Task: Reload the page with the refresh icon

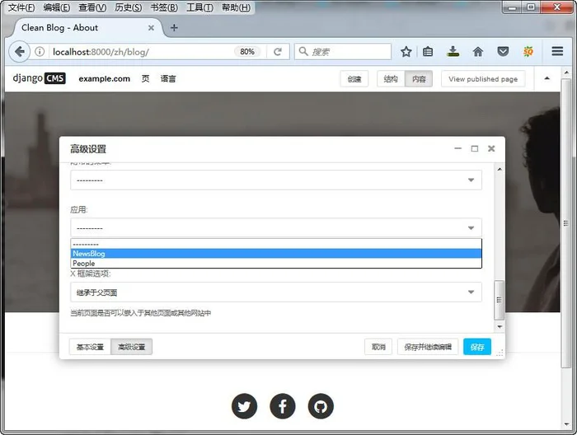Action: (x=278, y=52)
